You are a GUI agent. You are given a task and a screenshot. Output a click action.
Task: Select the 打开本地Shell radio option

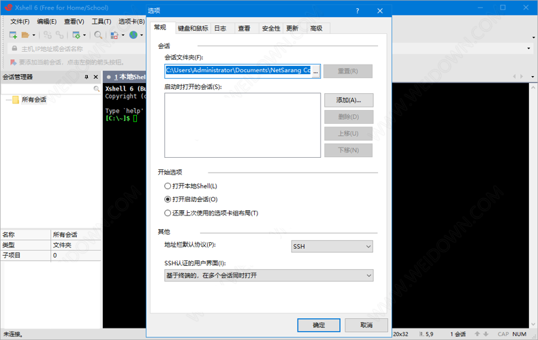[168, 186]
